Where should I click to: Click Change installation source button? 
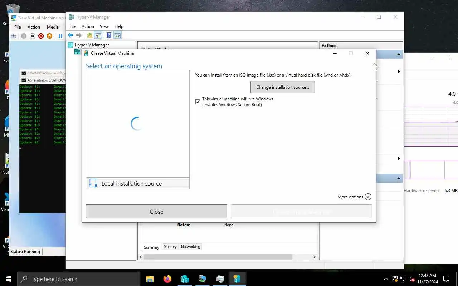click(x=283, y=87)
